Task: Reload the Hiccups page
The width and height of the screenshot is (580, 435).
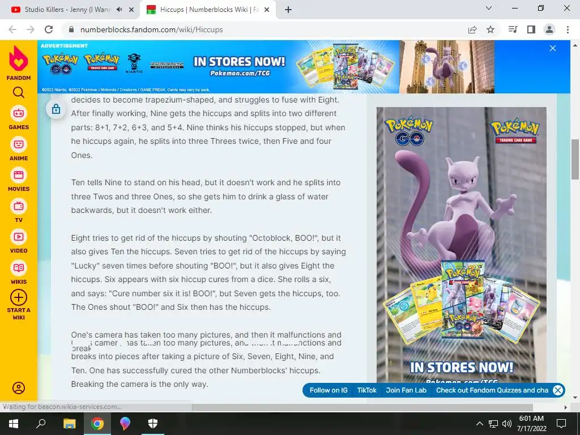Action: pyautogui.click(x=49, y=29)
